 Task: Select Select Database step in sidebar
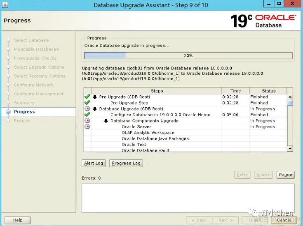pyautogui.click(x=31, y=40)
